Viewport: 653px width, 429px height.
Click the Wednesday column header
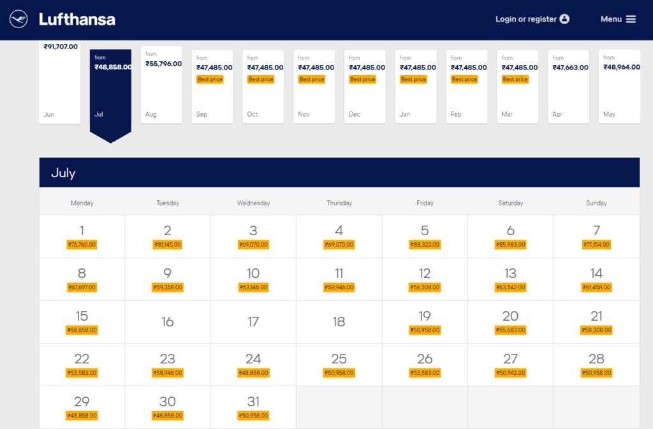pos(253,203)
